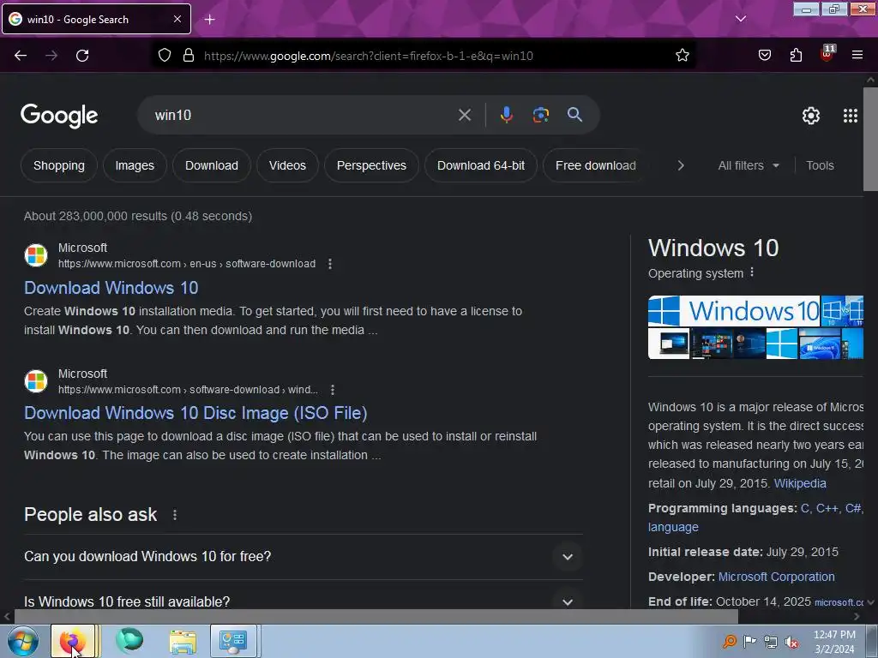
Task: Click the network tray icon
Action: (771, 642)
